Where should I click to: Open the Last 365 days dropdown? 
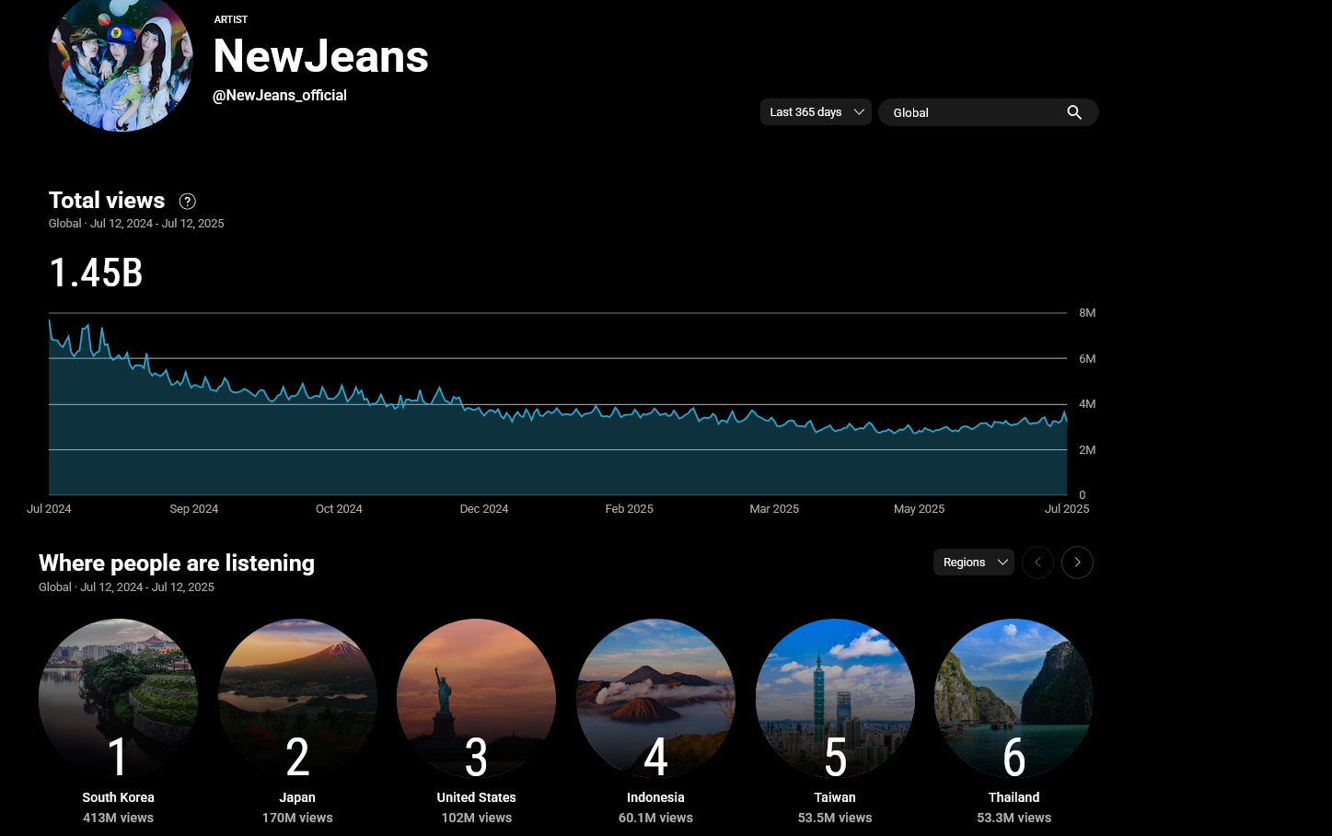click(x=816, y=112)
